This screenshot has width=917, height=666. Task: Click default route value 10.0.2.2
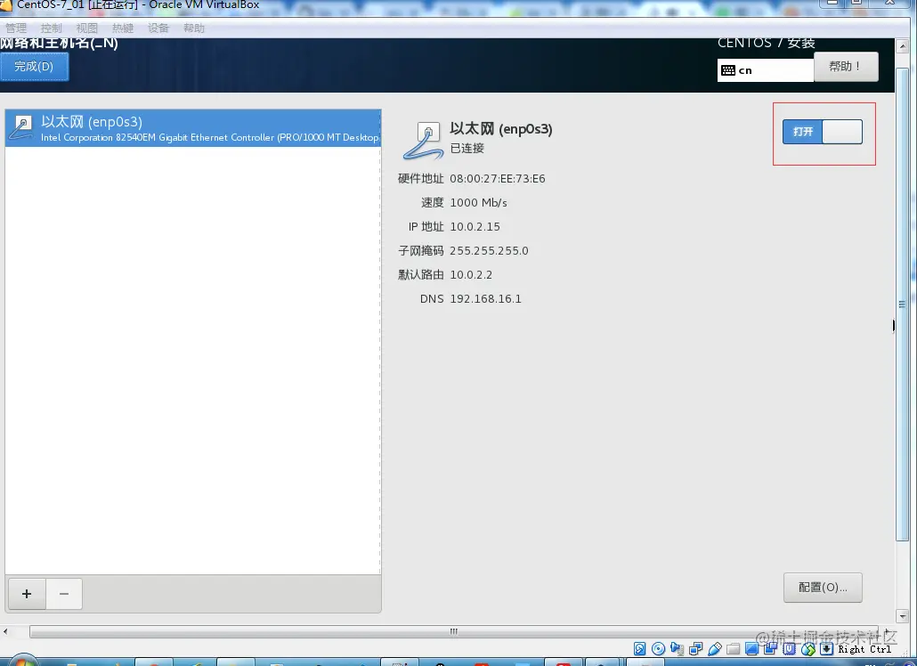click(471, 275)
